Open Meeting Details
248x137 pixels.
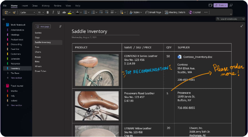pyautogui.click(x=175, y=12)
